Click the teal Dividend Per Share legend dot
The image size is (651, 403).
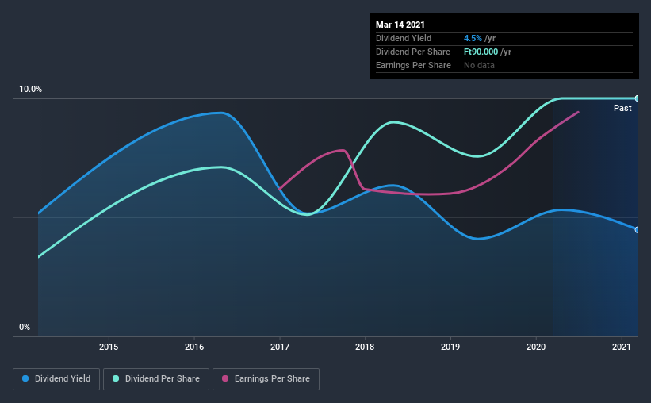tap(116, 378)
